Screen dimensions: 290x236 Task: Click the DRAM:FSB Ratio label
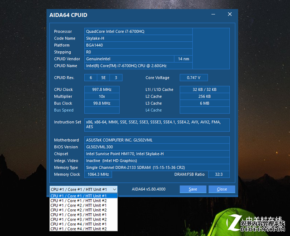click(189, 174)
